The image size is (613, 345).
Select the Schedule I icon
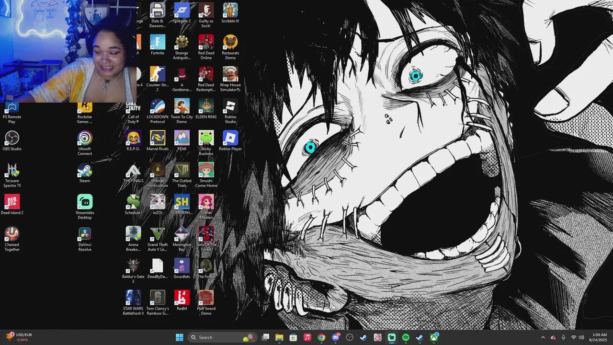pyautogui.click(x=133, y=205)
